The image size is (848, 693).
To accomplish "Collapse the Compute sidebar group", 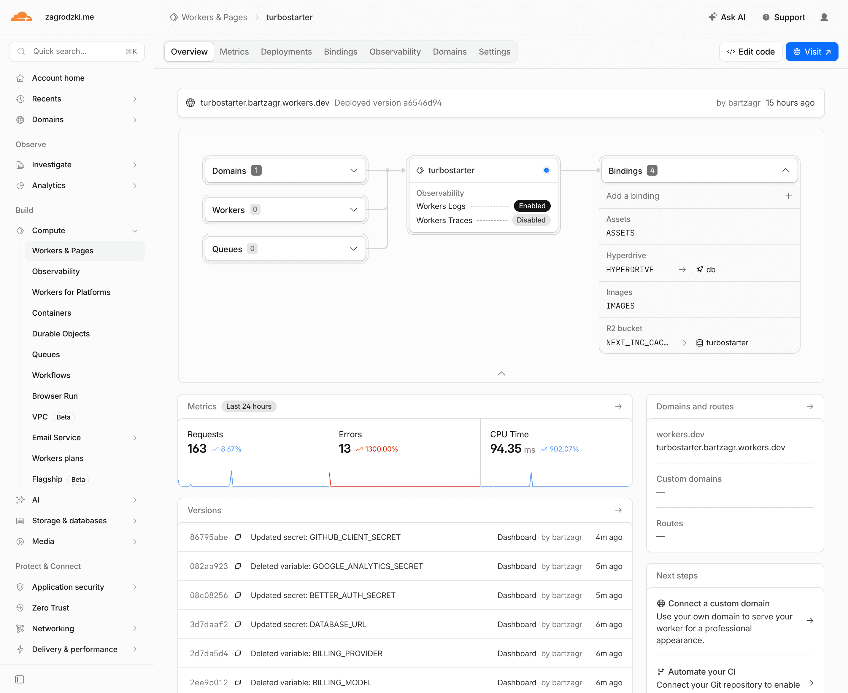I will [x=135, y=231].
